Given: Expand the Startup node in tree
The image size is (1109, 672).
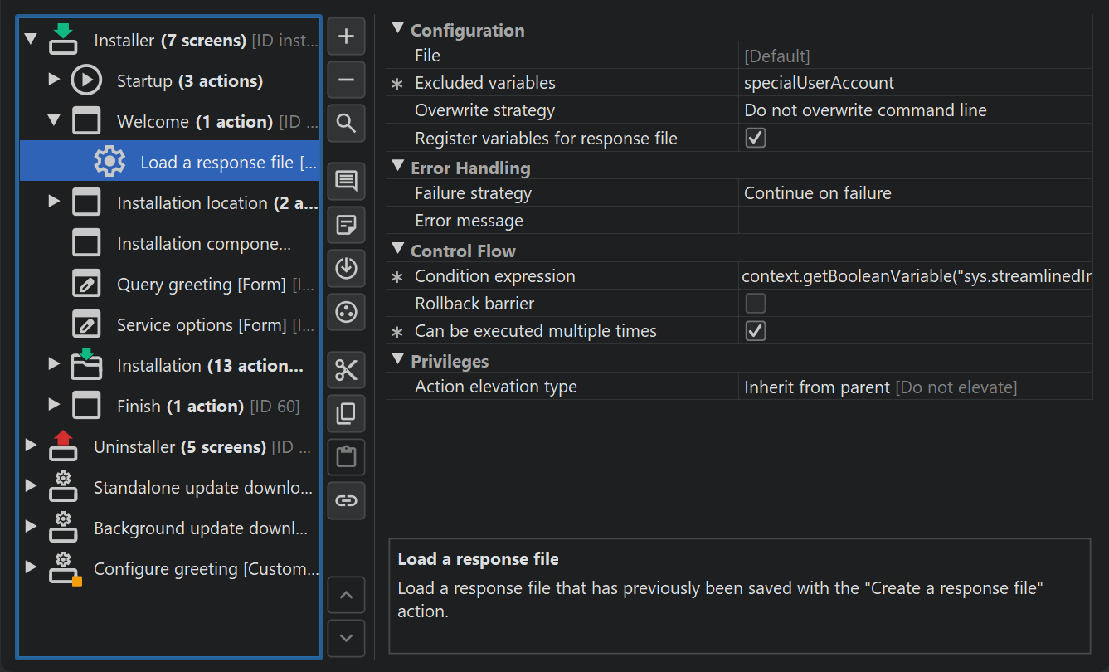Looking at the screenshot, I should (54, 80).
